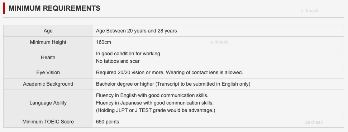Click the 20/20 vision requirement text
The image size is (348, 132).
170,72
